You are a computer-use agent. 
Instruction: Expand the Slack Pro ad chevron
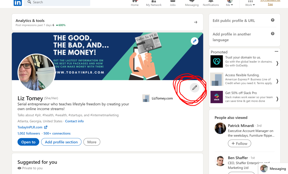pyautogui.click(x=277, y=99)
